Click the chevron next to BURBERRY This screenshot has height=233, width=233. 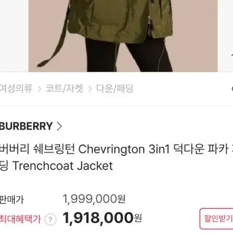click(x=59, y=126)
